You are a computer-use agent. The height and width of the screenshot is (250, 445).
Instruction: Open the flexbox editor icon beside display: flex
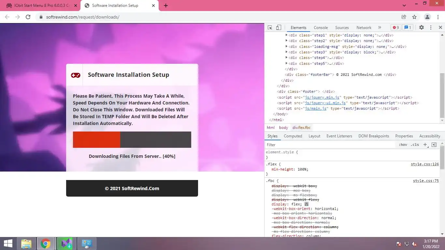306,204
